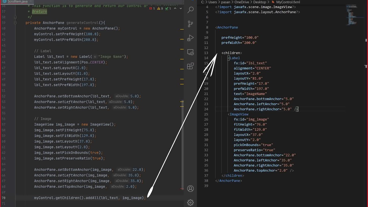Click 'myControl.setPrefWidth(200.0);' line
The height and width of the screenshot is (207, 368).
pyautogui.click(x=66, y=40)
